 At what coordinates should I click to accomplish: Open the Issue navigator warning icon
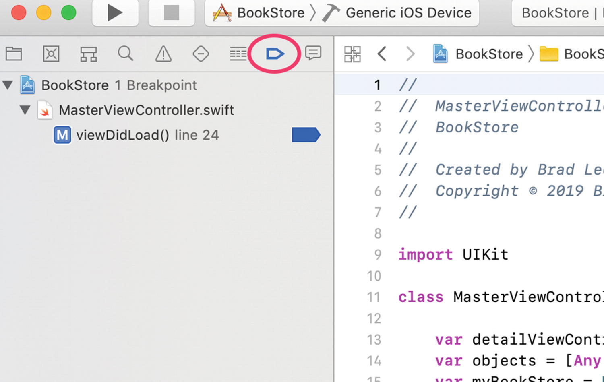[163, 54]
